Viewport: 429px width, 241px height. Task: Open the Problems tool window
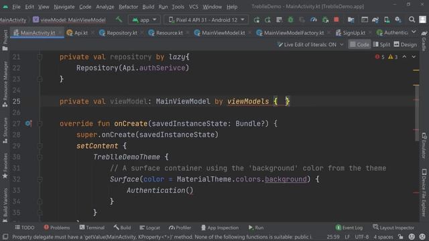click(x=57, y=228)
